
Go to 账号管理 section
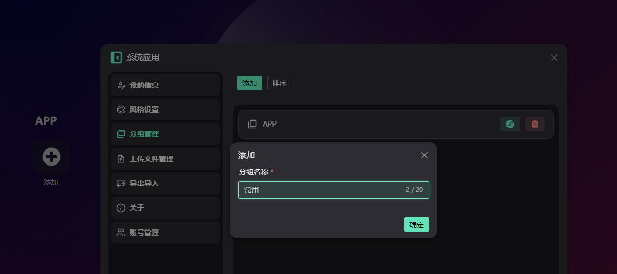pos(144,232)
